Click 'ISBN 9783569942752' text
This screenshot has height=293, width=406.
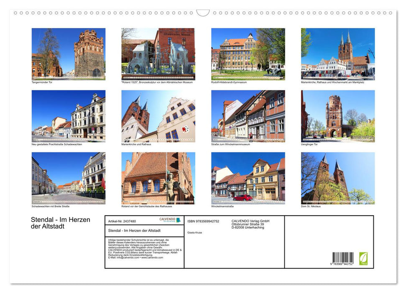click(203, 221)
